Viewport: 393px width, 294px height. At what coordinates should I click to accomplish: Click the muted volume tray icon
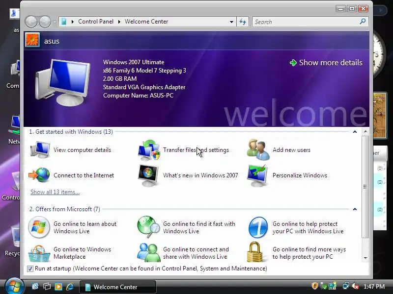click(355, 286)
